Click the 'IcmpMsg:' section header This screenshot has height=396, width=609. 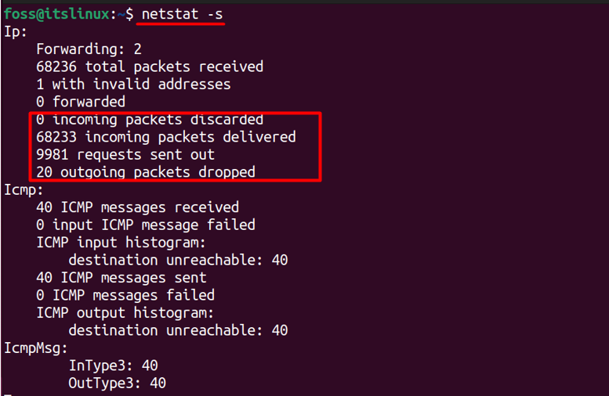[x=36, y=347]
